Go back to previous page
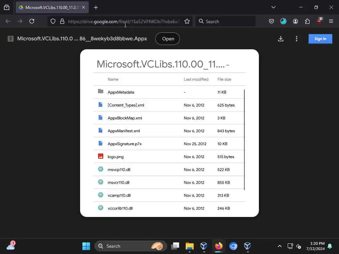This screenshot has height=254, width=339. 8,21
